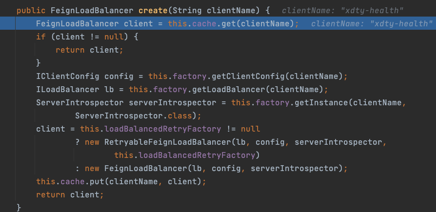
Task: Click the 'IClientConfig' type name
Action: [x=68, y=76]
